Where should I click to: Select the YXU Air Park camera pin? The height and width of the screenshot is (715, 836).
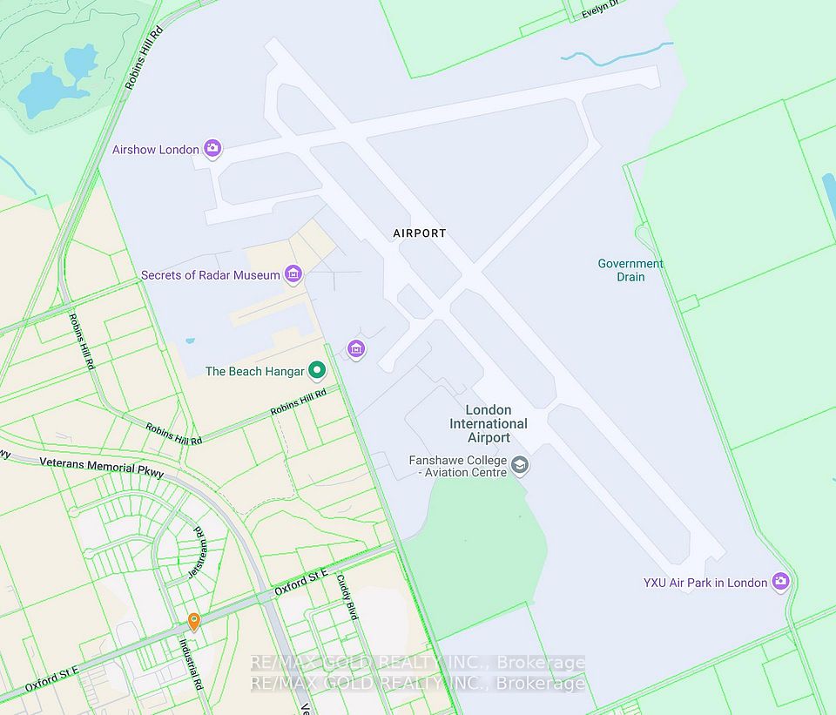[781, 583]
